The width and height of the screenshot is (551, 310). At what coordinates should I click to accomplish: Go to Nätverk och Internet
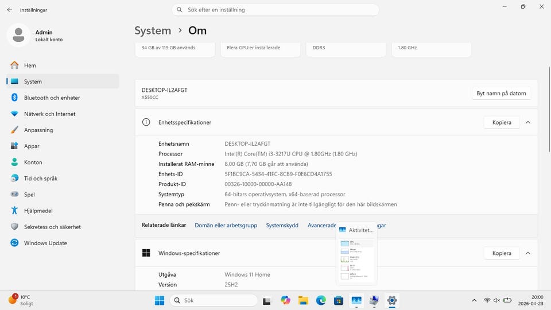49,114
